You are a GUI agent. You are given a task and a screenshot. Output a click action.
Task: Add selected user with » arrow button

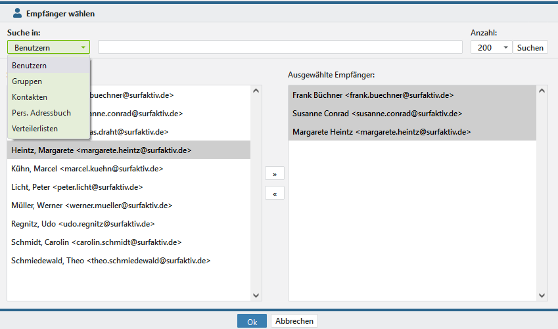pyautogui.click(x=274, y=174)
